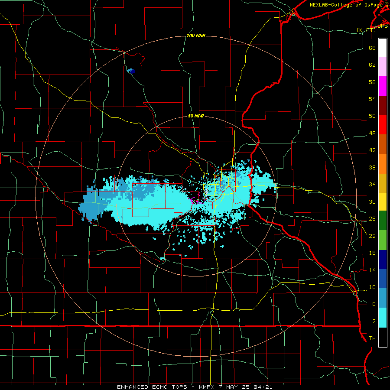Click the legend value 34

pyautogui.click(x=372, y=185)
